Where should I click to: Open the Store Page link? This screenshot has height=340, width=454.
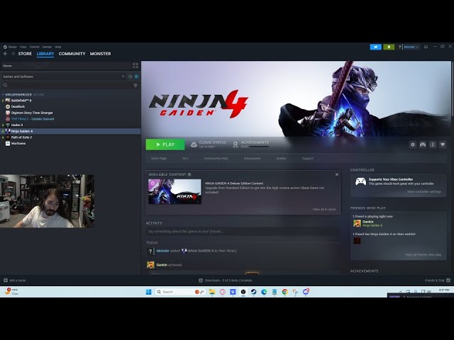click(x=159, y=159)
